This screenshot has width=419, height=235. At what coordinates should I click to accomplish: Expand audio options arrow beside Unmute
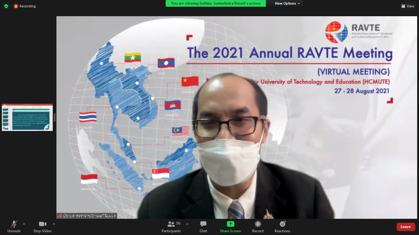(24, 224)
